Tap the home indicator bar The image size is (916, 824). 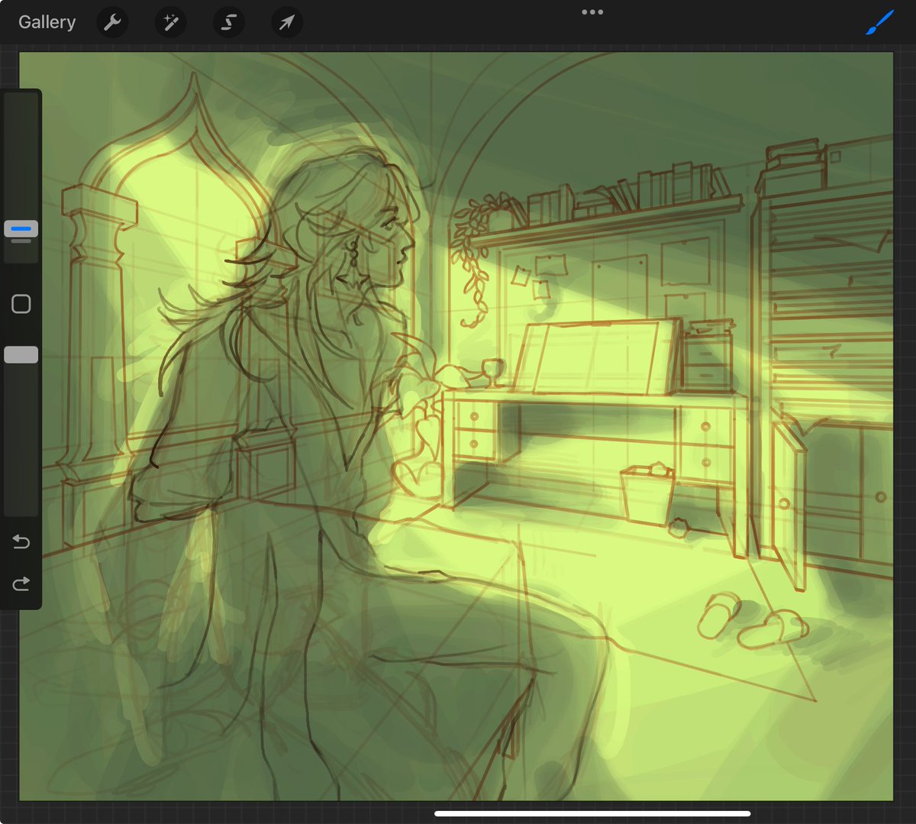(592, 813)
